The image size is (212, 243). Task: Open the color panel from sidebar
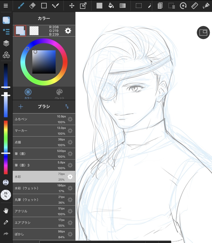[6, 20]
